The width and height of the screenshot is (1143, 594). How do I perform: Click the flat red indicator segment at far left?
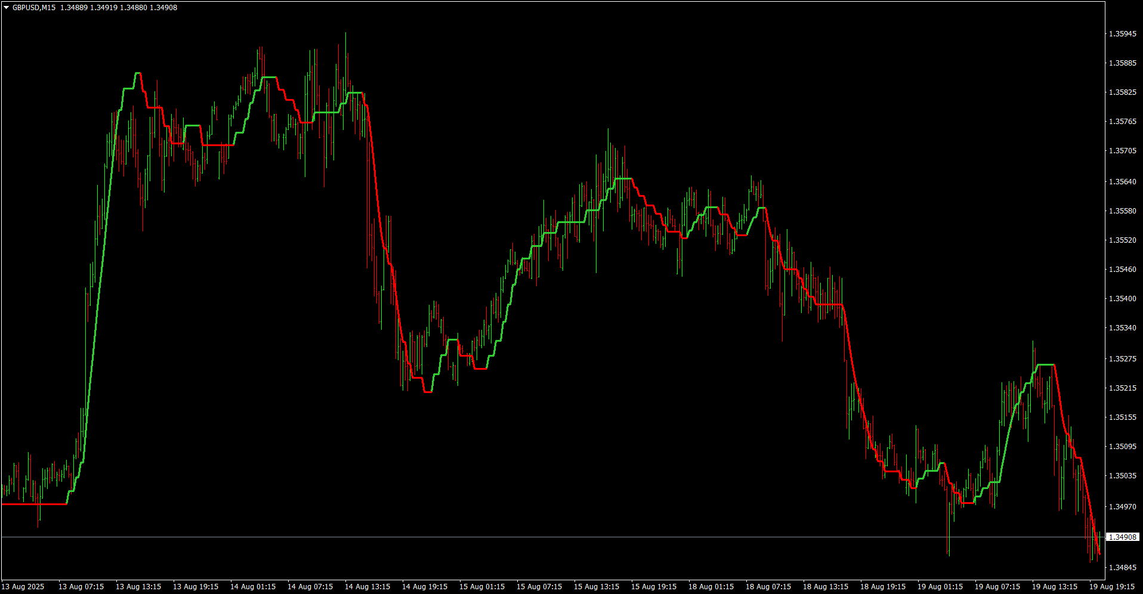click(34, 505)
